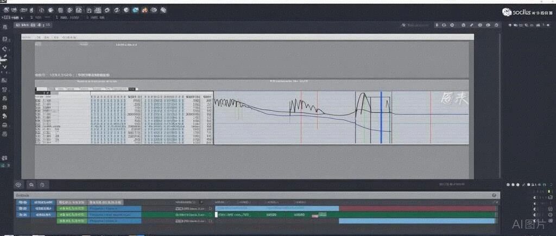
Task: Select the pencil edit icon in right toolbar
Action: click(x=471, y=25)
